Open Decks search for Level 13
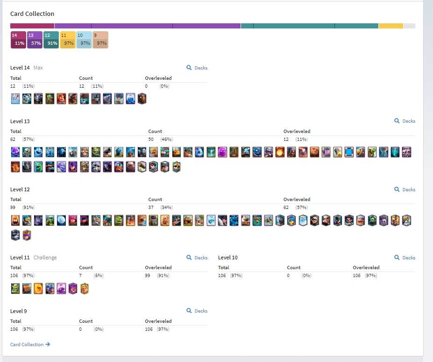Screen dimensions: 433x362 (405, 121)
